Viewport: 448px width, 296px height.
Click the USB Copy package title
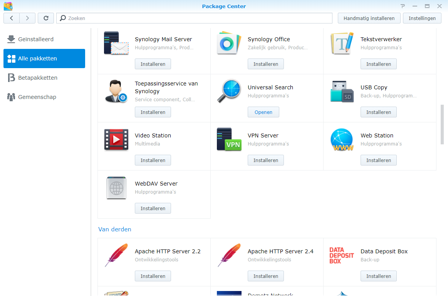tap(374, 87)
